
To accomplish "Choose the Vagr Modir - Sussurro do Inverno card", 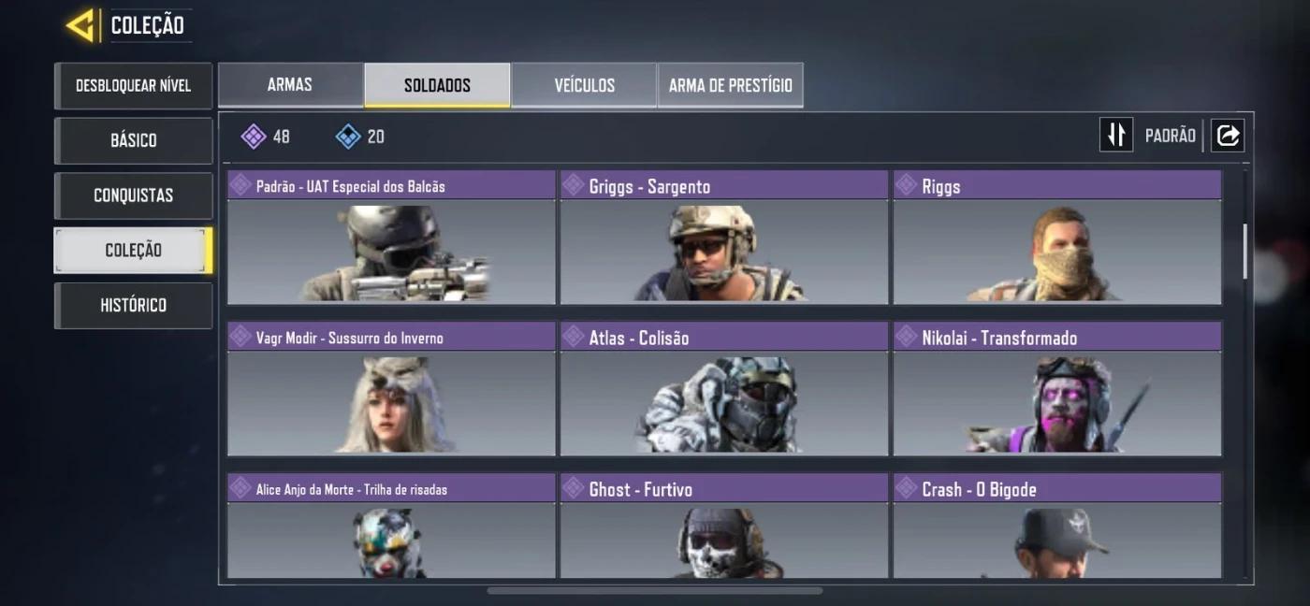I will [391, 389].
